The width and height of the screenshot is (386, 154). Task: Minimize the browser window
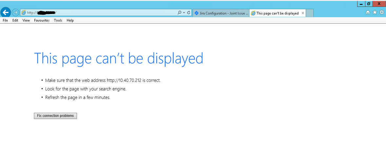click(x=361, y=4)
